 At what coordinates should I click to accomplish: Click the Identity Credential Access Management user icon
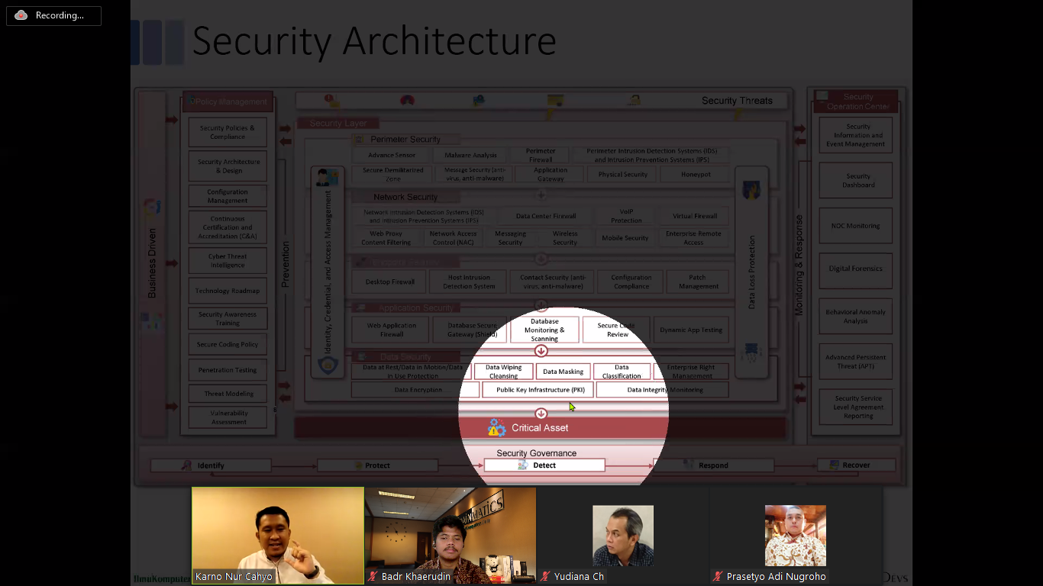[327, 178]
